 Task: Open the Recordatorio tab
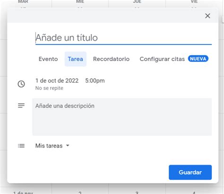pyautogui.click(x=111, y=59)
